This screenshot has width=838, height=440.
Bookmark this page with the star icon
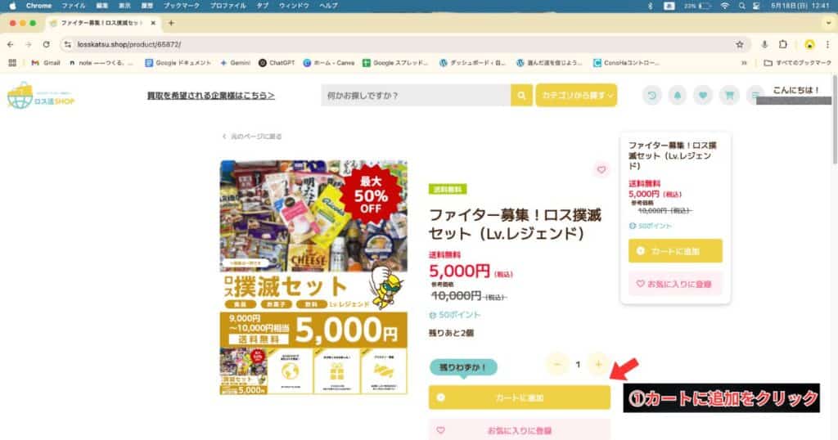pyautogui.click(x=740, y=44)
